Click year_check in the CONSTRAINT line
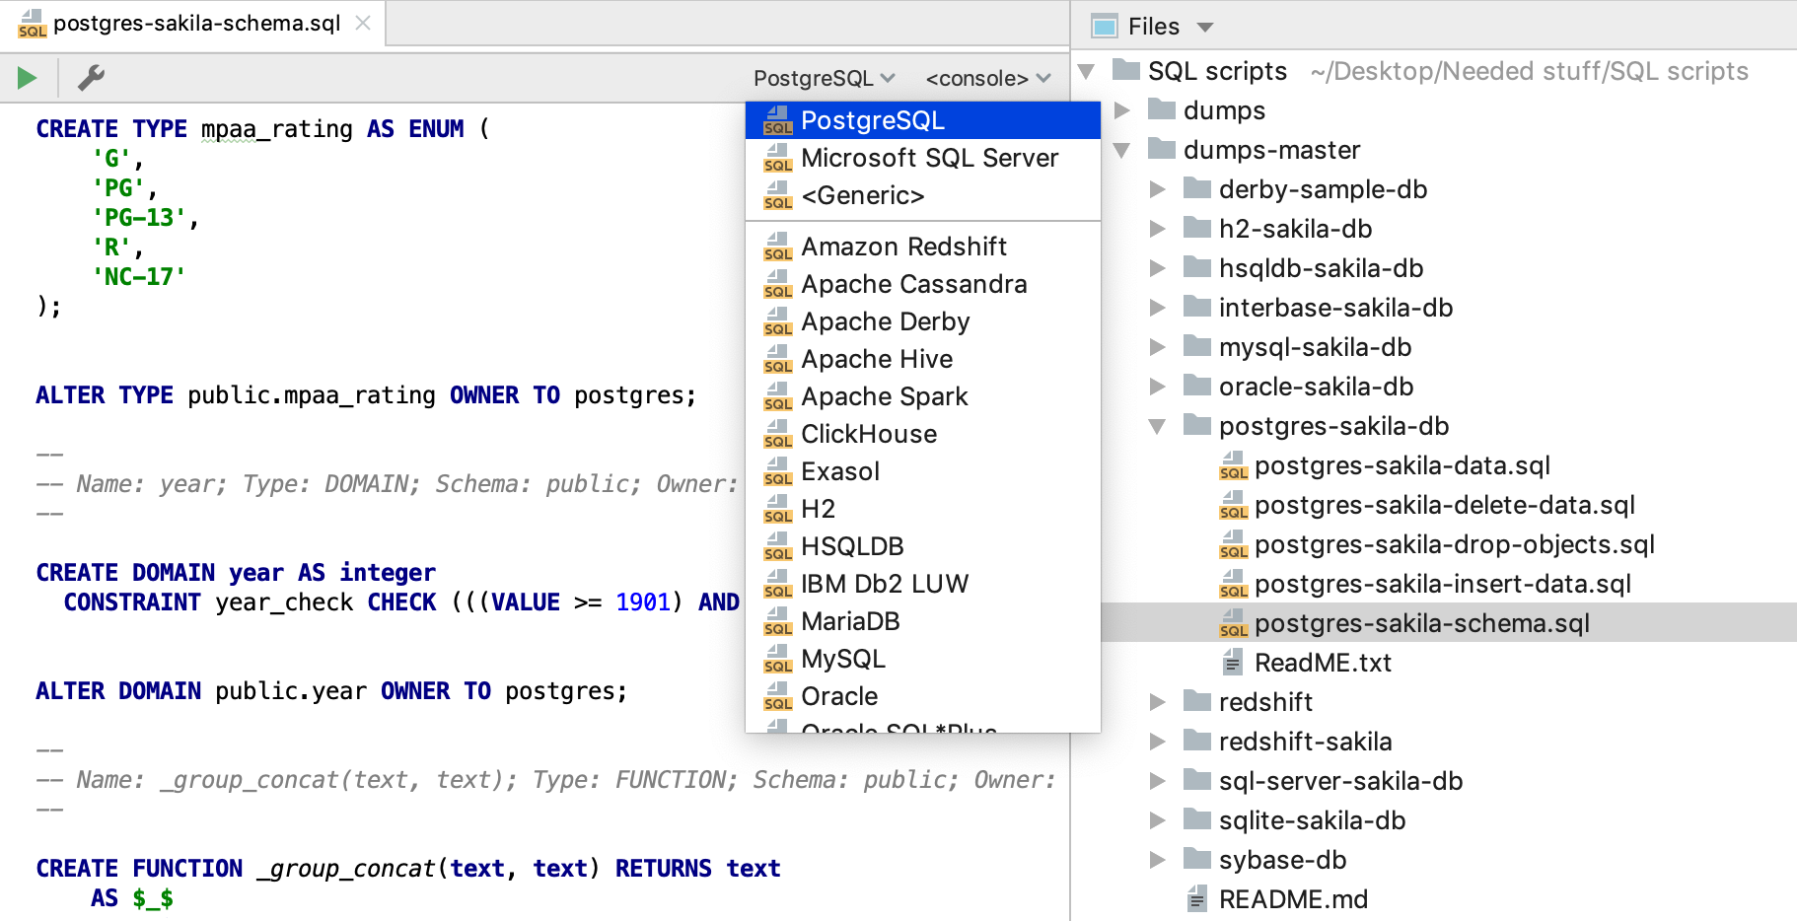Screen dimensions: 1797x921 coord(284,602)
